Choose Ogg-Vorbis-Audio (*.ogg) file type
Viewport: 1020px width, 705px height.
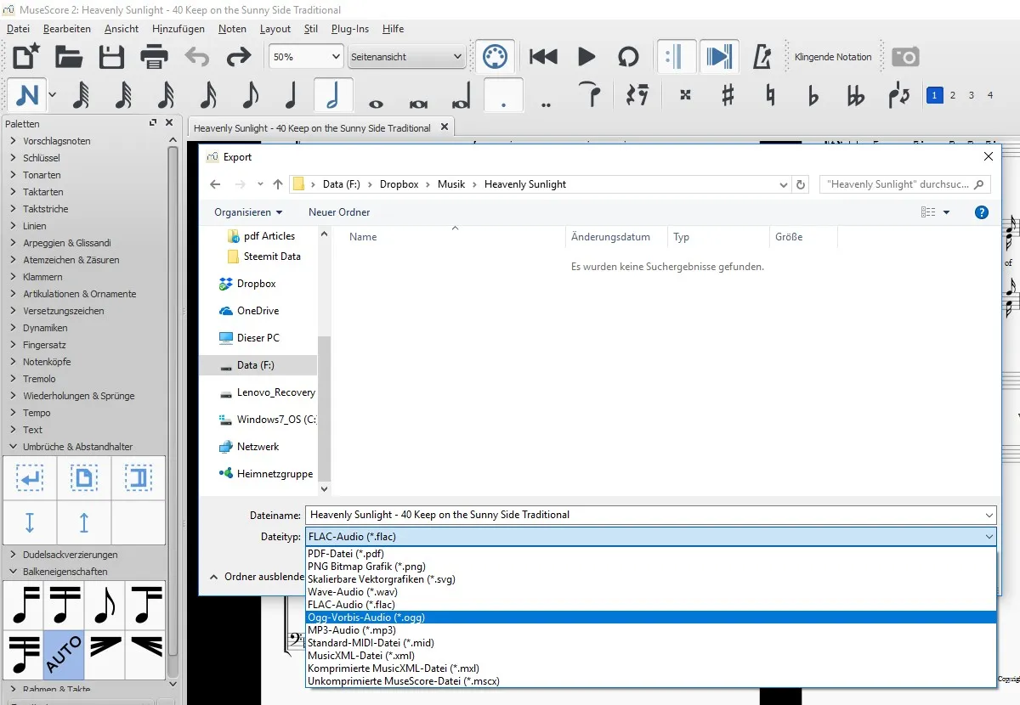pyautogui.click(x=651, y=618)
